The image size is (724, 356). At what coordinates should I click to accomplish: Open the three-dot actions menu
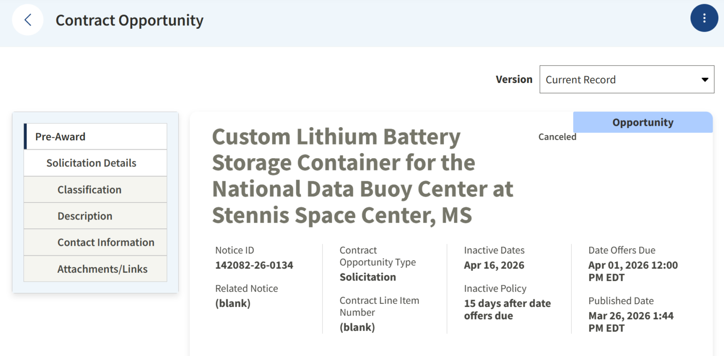[x=704, y=18]
